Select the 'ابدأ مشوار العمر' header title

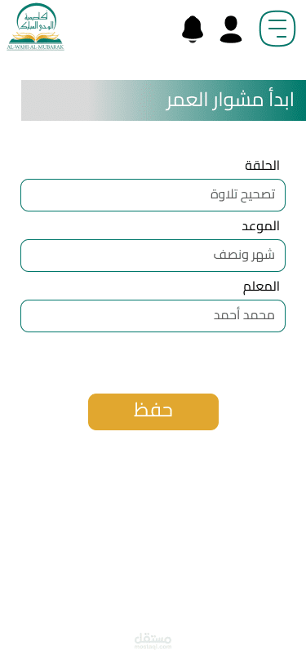coord(229,100)
